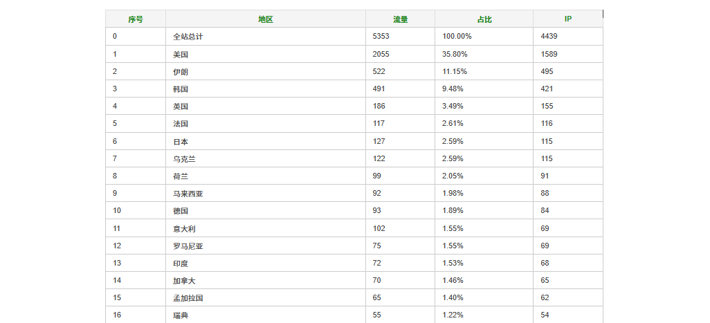This screenshot has height=323, width=710.
Task: Select the 占比 column header
Action: tap(484, 19)
